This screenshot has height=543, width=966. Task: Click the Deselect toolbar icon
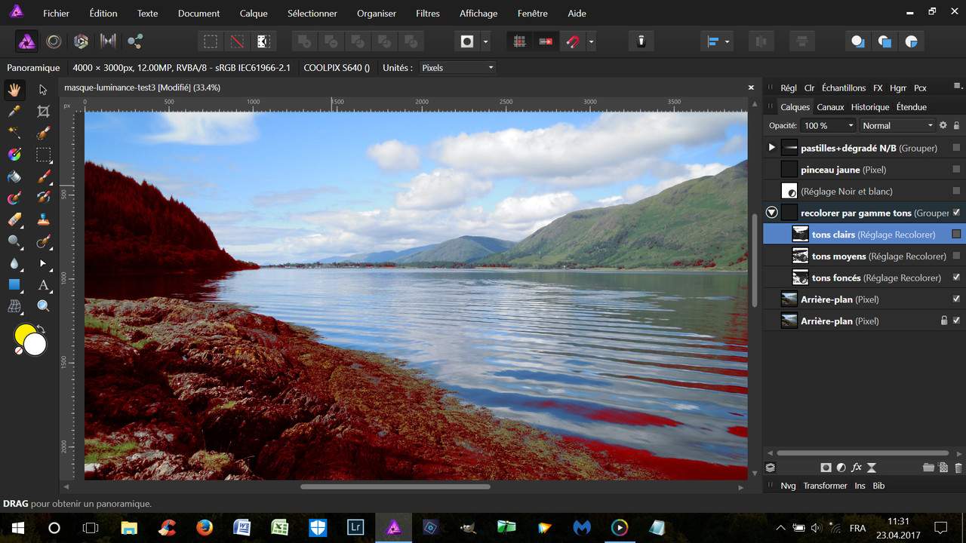click(x=238, y=41)
